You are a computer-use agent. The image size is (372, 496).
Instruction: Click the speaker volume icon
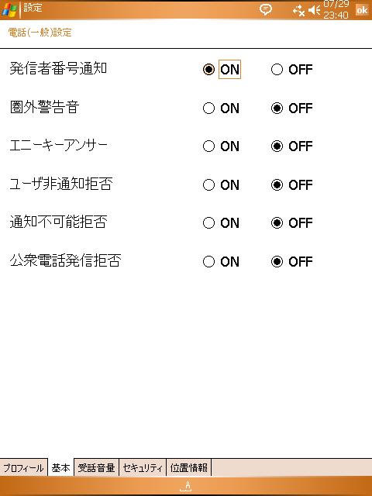314,11
